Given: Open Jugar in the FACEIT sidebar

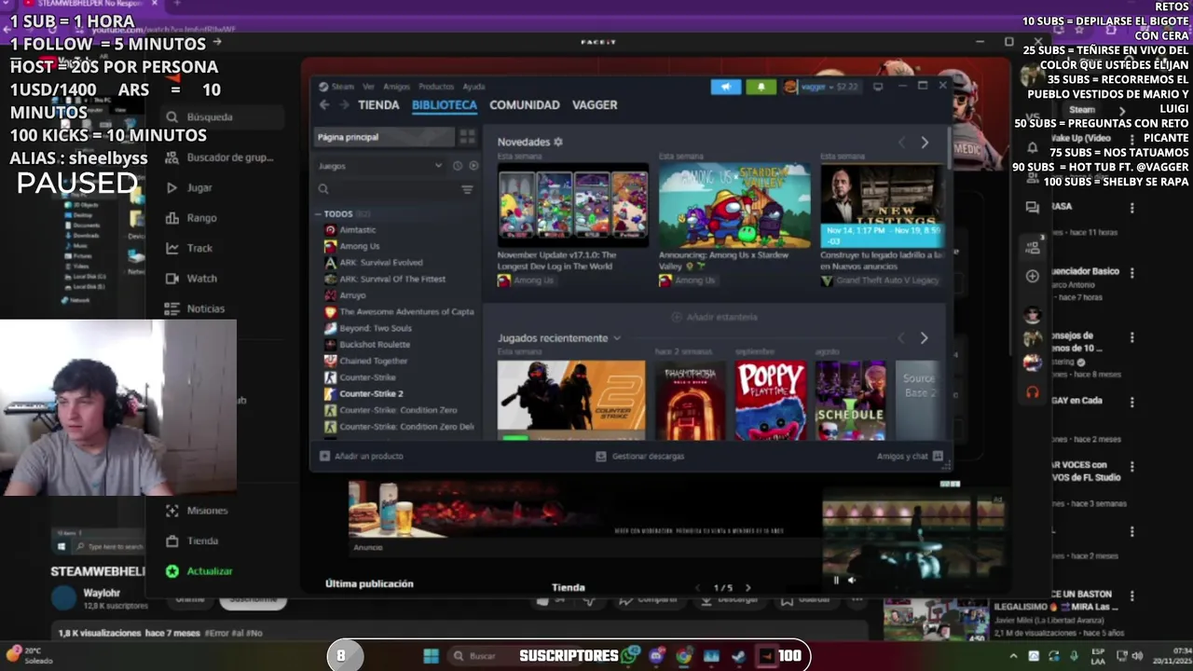Looking at the screenshot, I should tap(199, 188).
